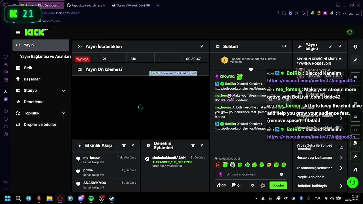The height and width of the screenshot is (204, 363).
Task: Select Yayın in the sidebar
Action: click(x=41, y=45)
